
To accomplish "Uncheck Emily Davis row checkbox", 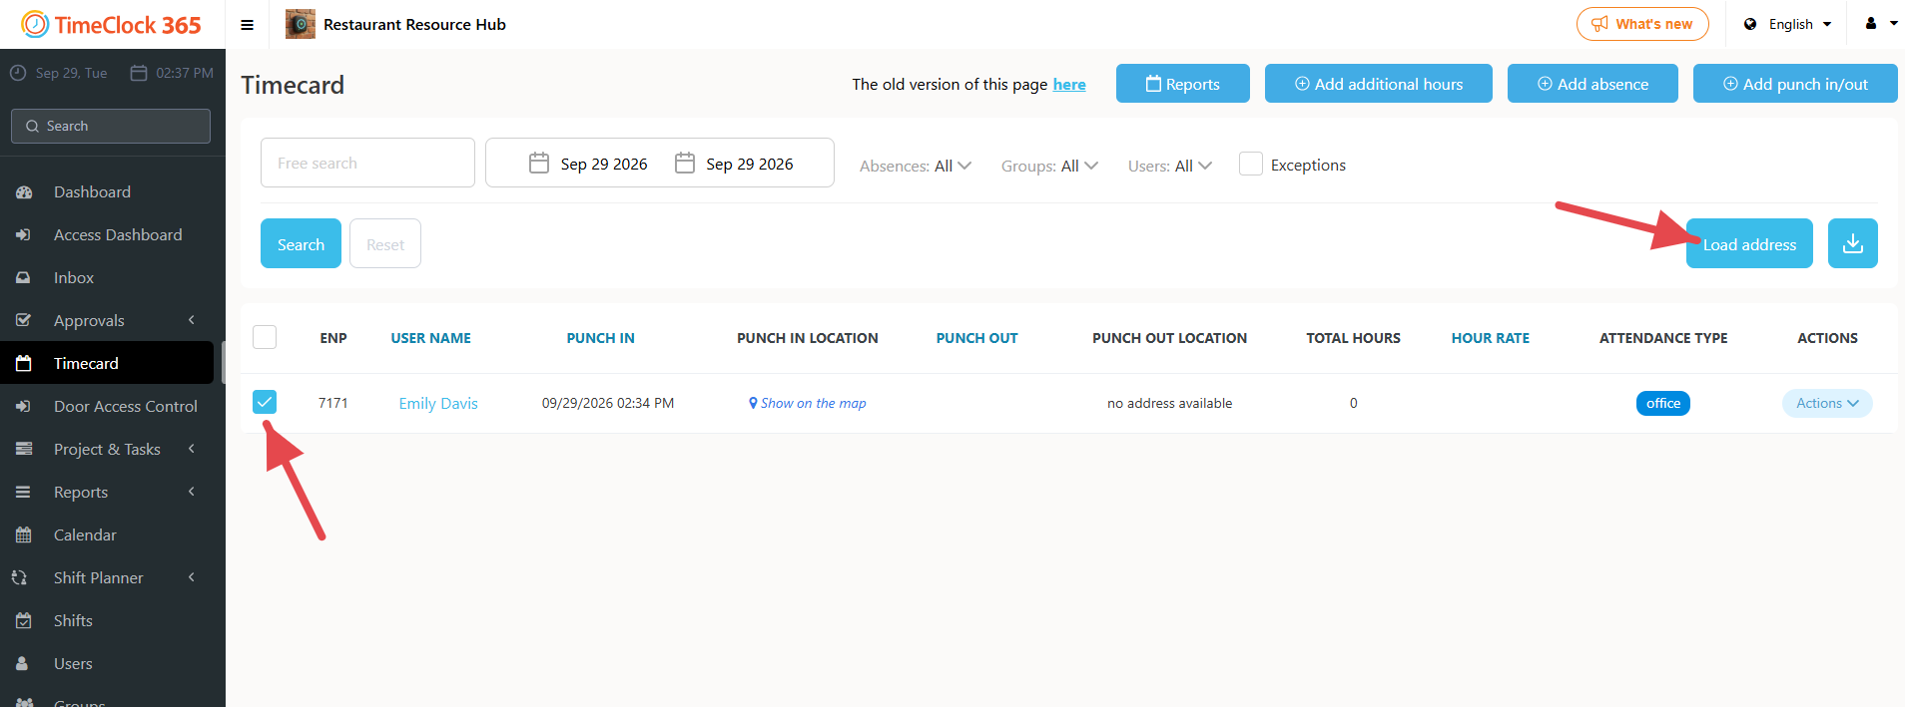I will coord(265,402).
